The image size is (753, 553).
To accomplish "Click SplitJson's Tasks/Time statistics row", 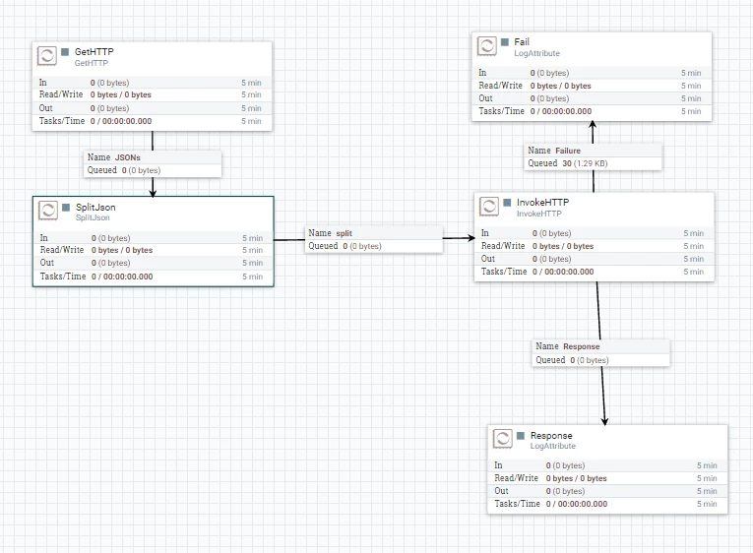I will [154, 276].
